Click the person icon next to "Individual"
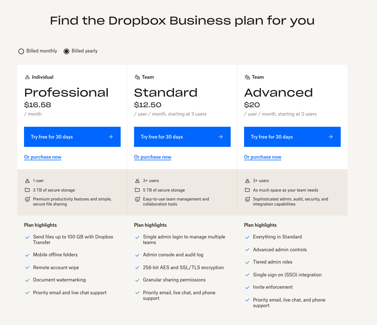 27,77
